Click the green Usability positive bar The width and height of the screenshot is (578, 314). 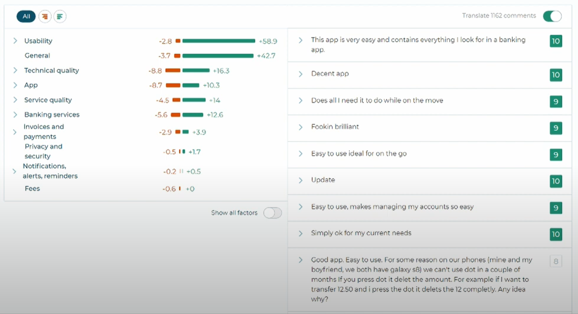click(219, 41)
